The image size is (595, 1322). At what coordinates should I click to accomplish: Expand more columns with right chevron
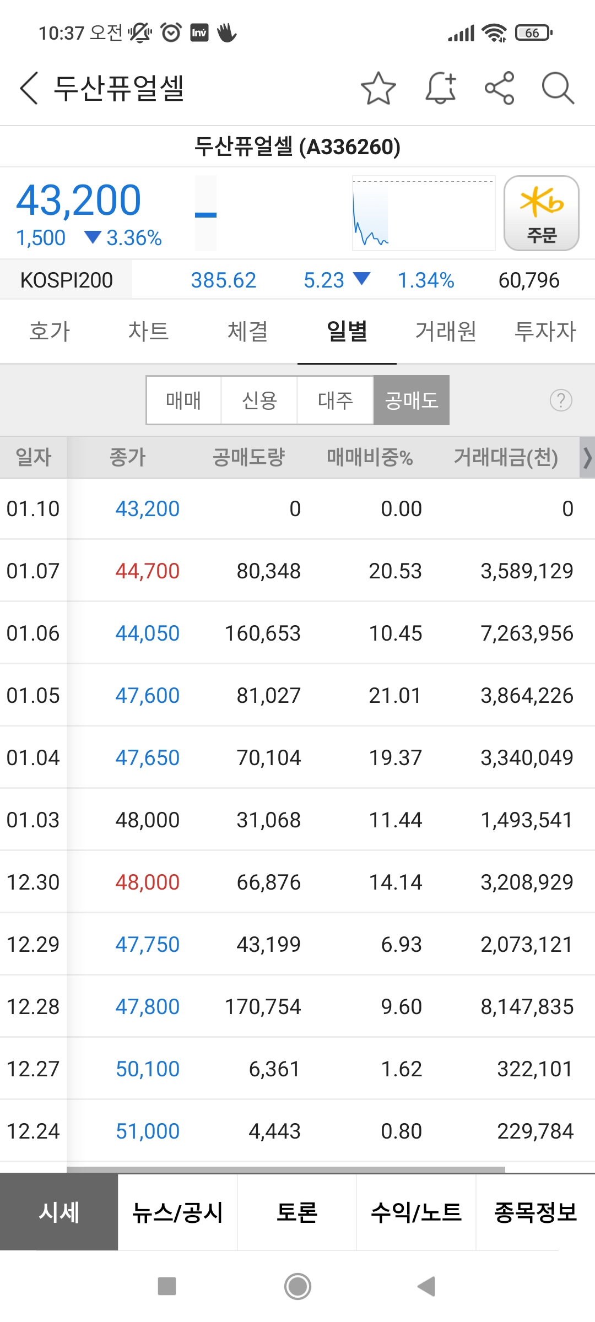[x=587, y=457]
